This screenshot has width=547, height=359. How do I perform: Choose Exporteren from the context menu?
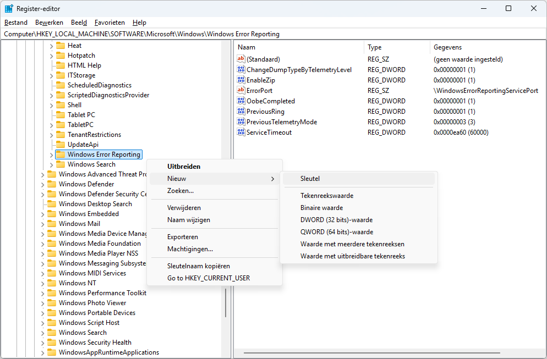[215, 237]
